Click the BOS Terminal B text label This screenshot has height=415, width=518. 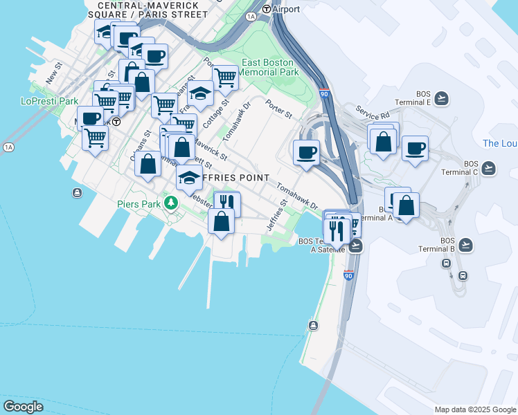click(x=437, y=245)
